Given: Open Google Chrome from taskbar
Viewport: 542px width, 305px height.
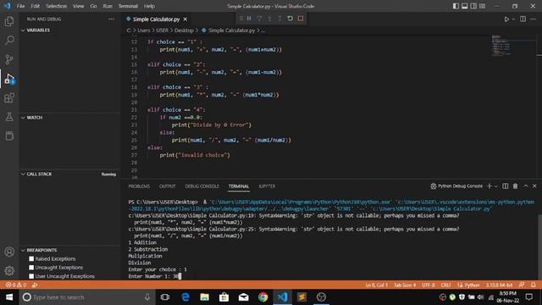Looking at the screenshot, I should [263, 297].
